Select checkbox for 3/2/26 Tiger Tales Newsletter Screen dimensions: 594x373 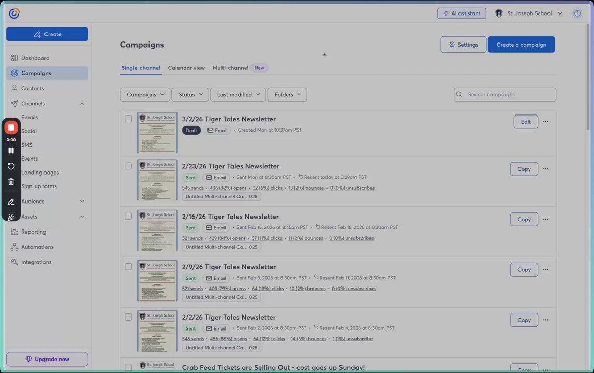128,119
